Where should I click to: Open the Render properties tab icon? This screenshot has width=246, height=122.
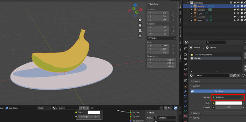(185, 54)
